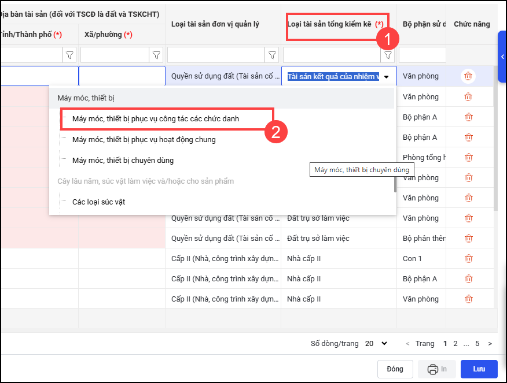Click the Bộ phận sử dụng filter input field

(422, 55)
